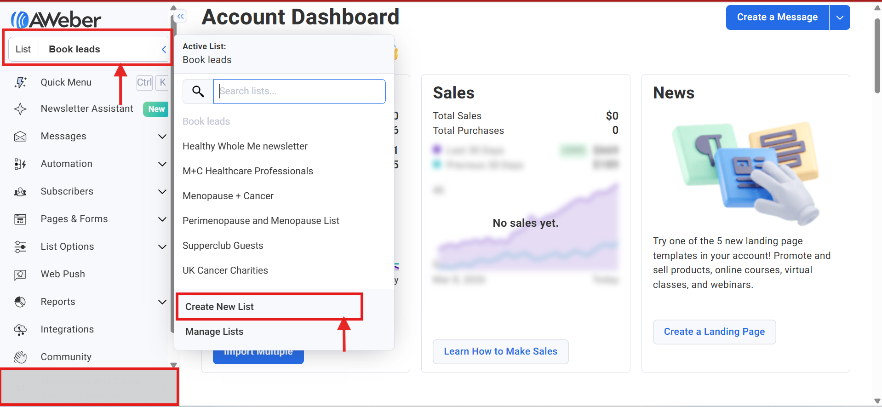Click the List Options sliders icon
This screenshot has height=407, width=882.
(20, 247)
